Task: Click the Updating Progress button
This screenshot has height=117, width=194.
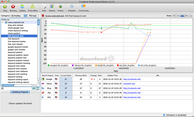Action: pyautogui.click(x=20, y=92)
